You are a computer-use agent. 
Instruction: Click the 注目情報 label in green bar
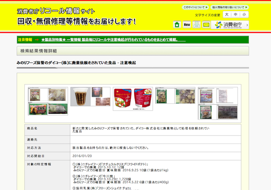pos(25,40)
